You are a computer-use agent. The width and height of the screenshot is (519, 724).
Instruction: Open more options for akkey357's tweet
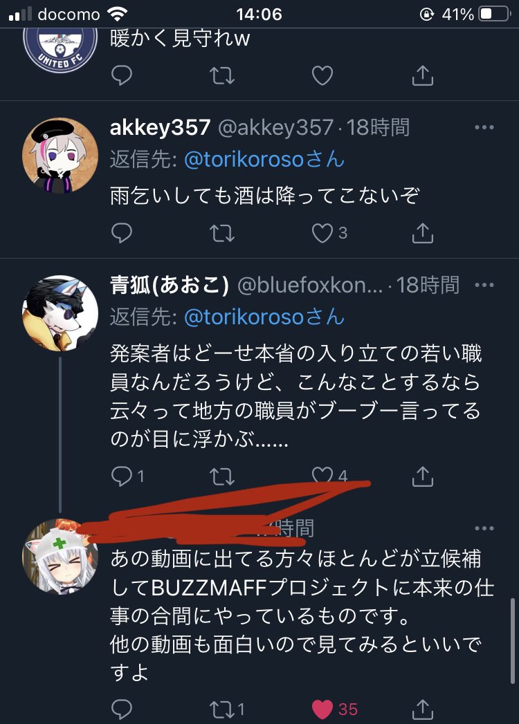pos(484,127)
